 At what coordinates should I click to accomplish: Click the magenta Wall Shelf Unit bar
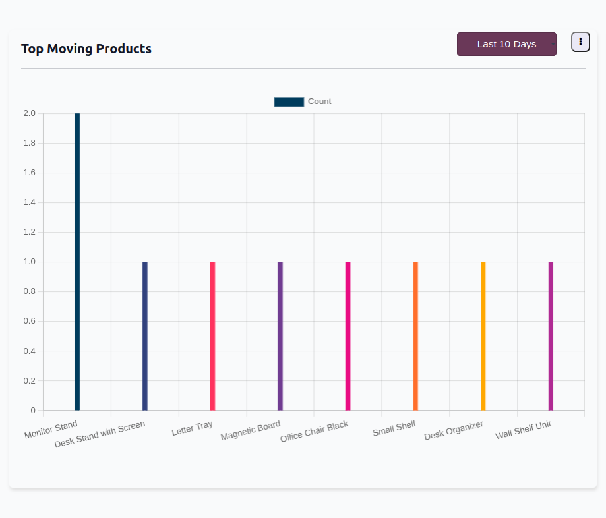(551, 336)
